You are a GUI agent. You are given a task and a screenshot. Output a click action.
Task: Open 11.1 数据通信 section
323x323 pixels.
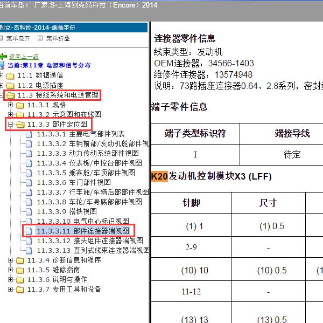coord(40,75)
